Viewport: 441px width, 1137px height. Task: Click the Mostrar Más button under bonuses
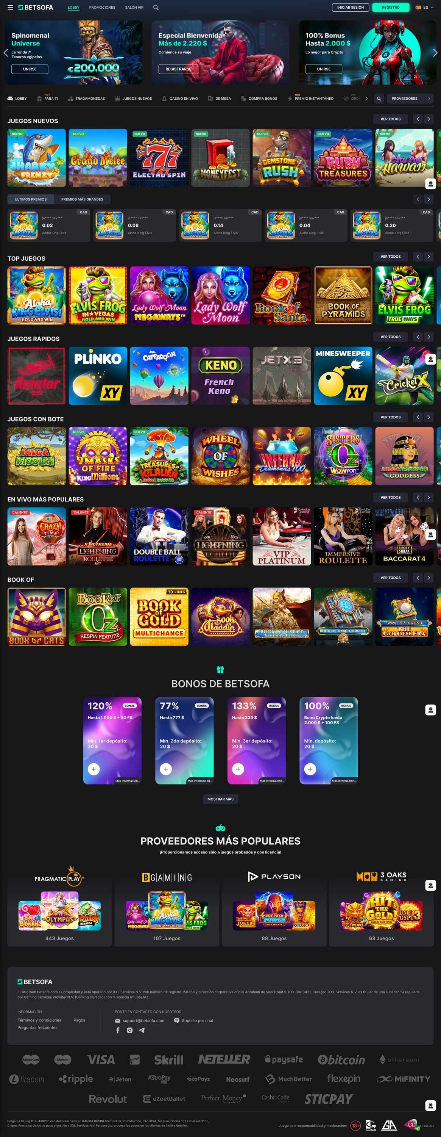[220, 799]
